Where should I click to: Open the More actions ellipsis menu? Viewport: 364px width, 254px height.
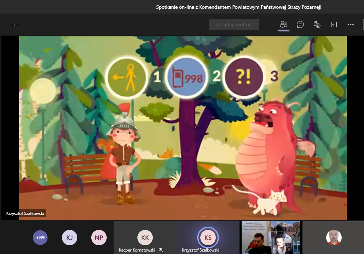pyautogui.click(x=350, y=24)
